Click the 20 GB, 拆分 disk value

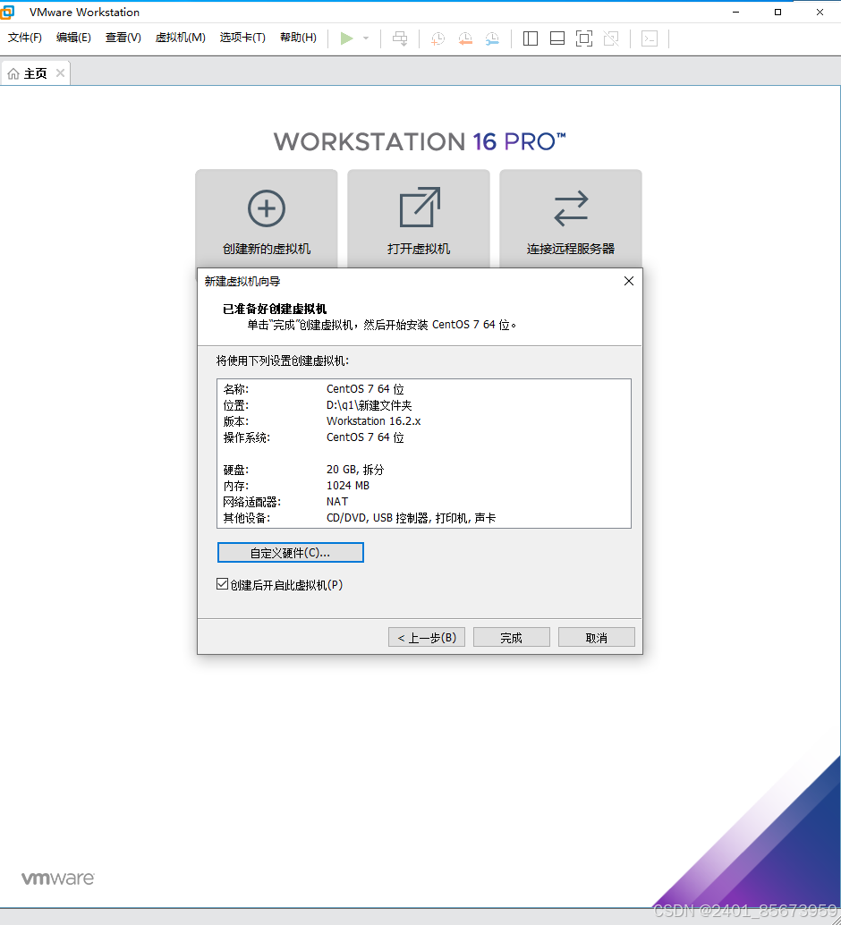pos(355,470)
